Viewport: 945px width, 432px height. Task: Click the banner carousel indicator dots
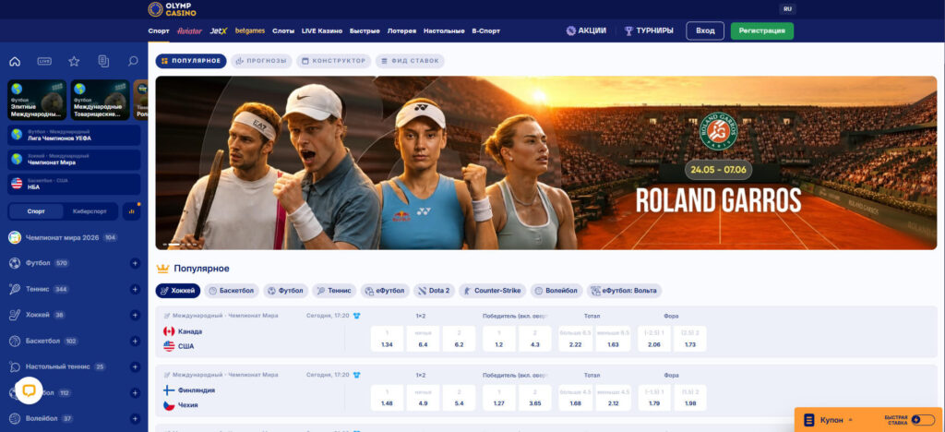tap(181, 245)
